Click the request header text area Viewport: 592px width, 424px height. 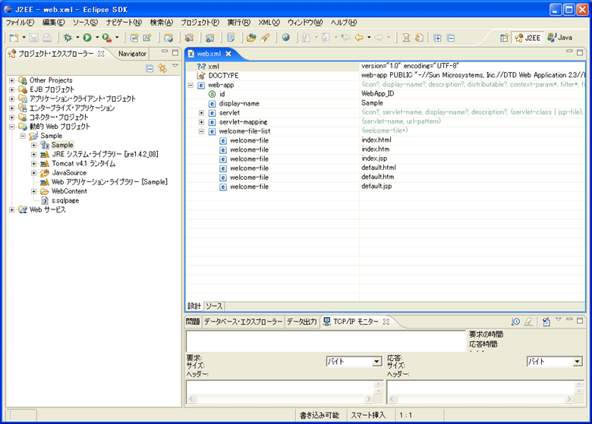(x=280, y=388)
